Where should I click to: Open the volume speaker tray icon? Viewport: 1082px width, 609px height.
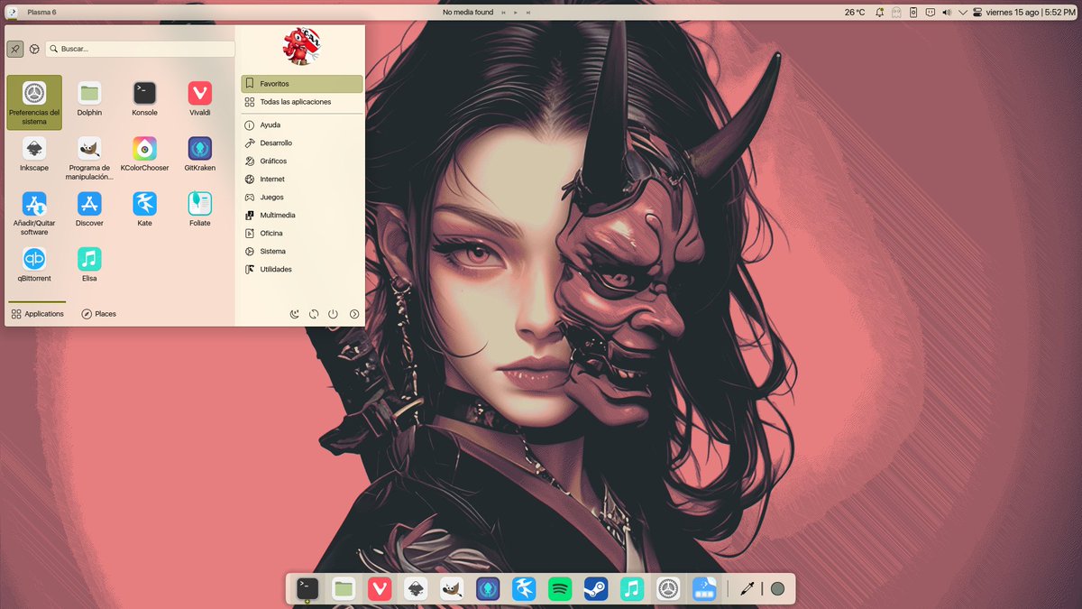pyautogui.click(x=947, y=13)
